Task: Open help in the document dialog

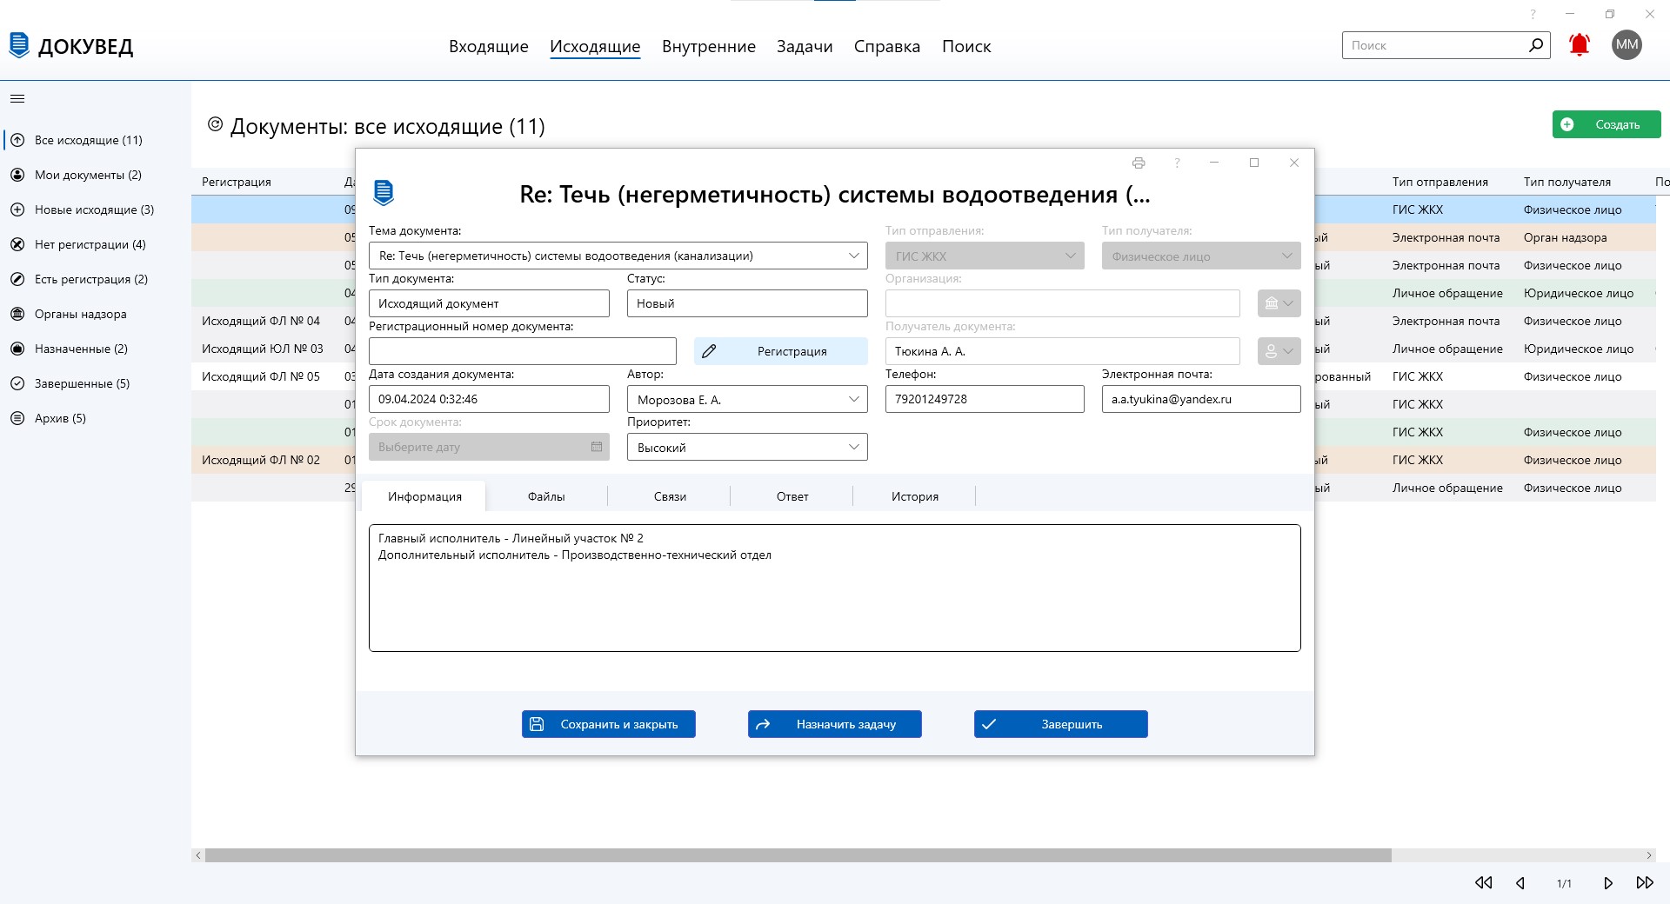Action: [1177, 163]
